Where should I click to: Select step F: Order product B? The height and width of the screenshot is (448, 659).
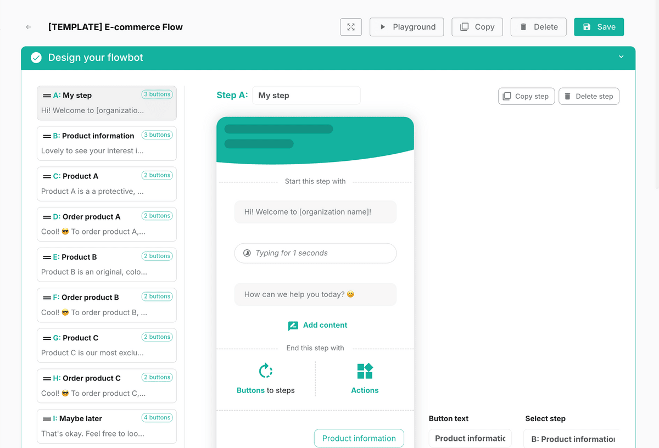(107, 305)
